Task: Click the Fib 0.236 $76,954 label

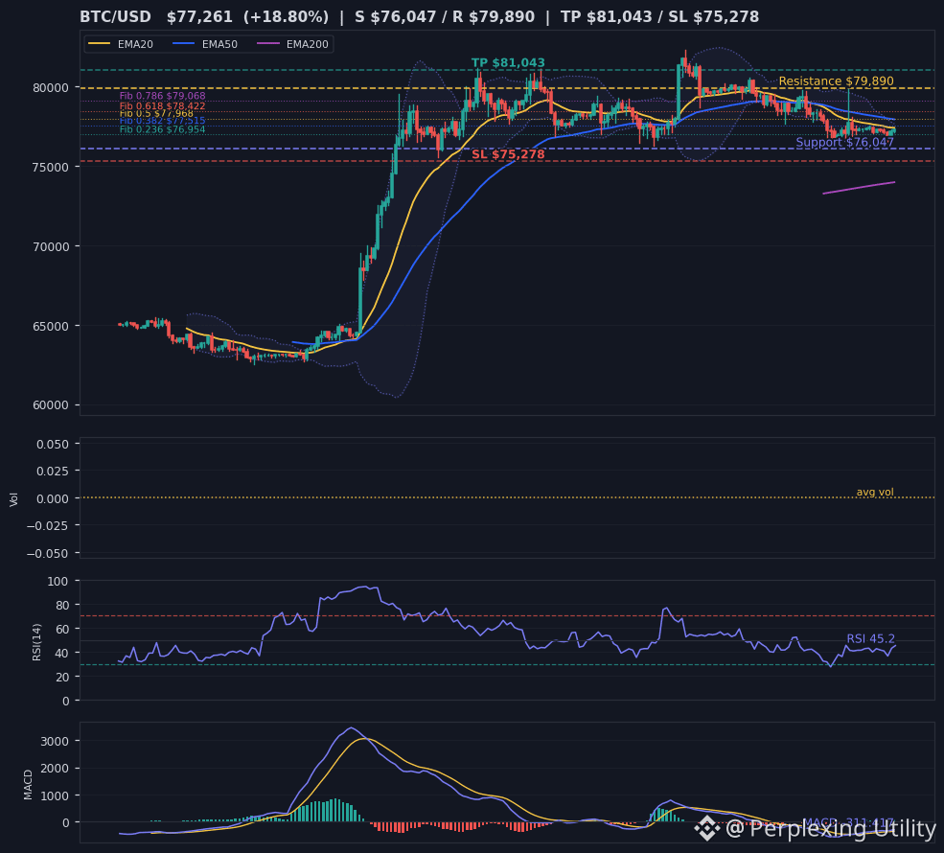Action: (163, 129)
